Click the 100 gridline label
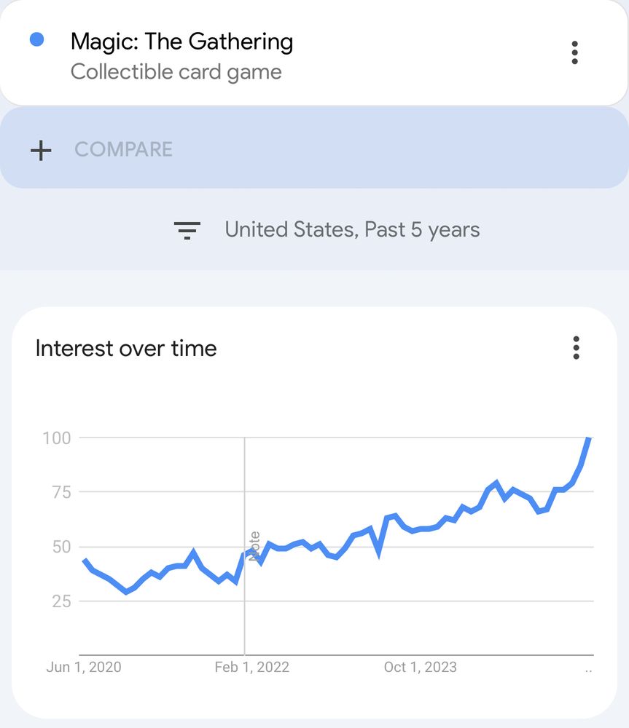This screenshot has height=728, width=629. (57, 438)
